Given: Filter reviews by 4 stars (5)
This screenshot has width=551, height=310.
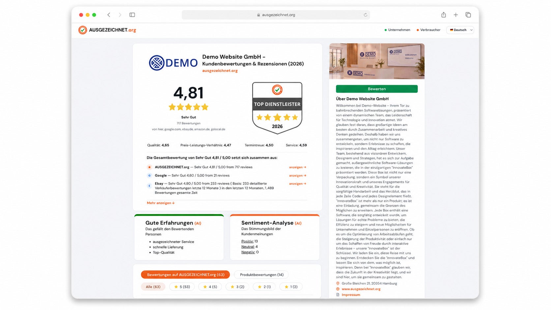Looking at the screenshot, I should pyautogui.click(x=210, y=287).
